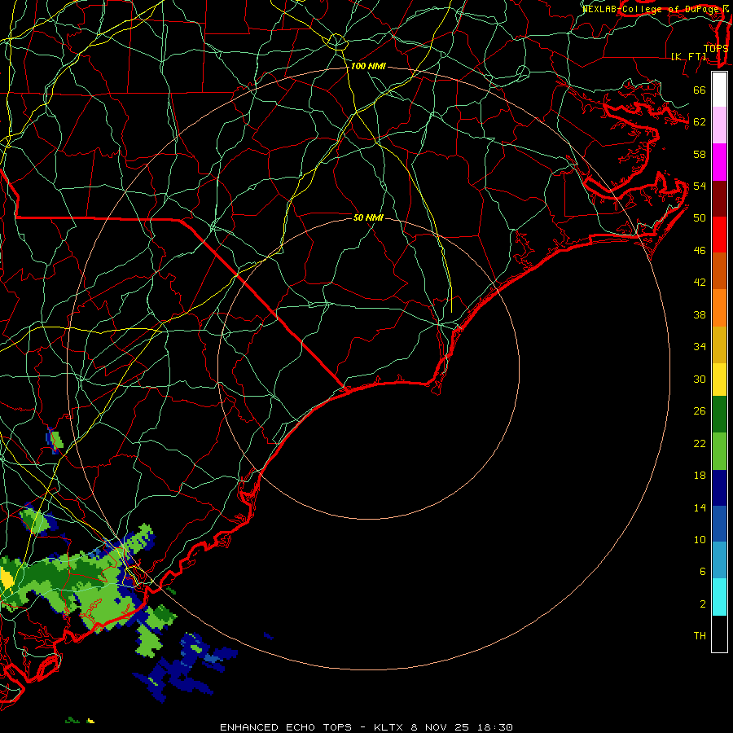This screenshot has height=733, width=733.
Task: Click the bright orange swatch in the scale
Action: [x=719, y=308]
